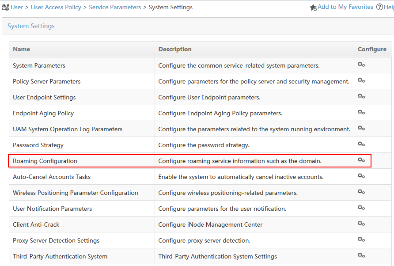Select the Roaming Configuration row name
Screen dimensions: 394x266
click(45, 161)
